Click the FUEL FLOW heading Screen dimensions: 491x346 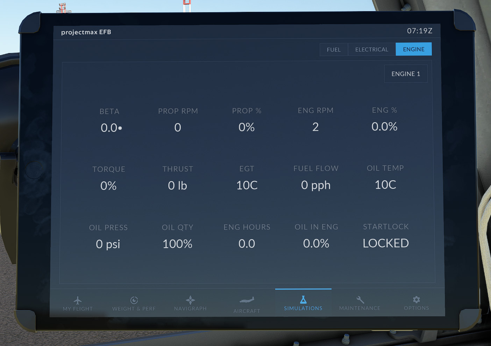pos(316,168)
